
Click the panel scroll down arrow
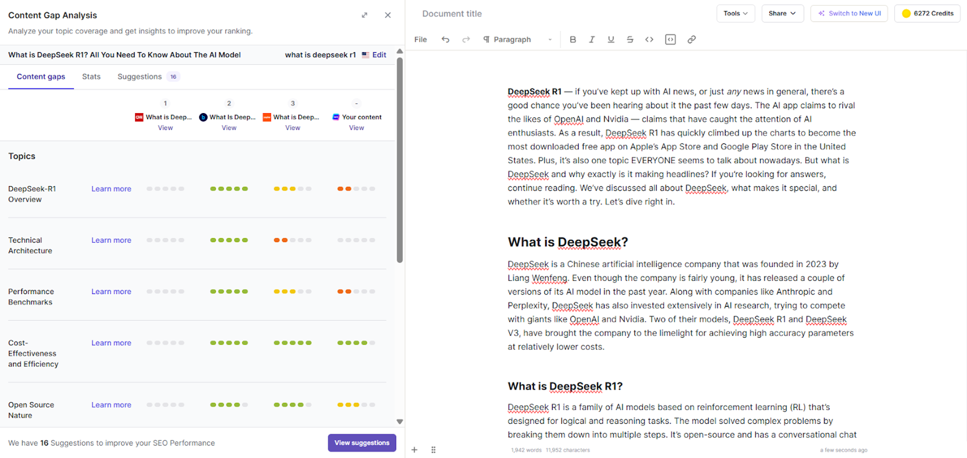(x=400, y=422)
